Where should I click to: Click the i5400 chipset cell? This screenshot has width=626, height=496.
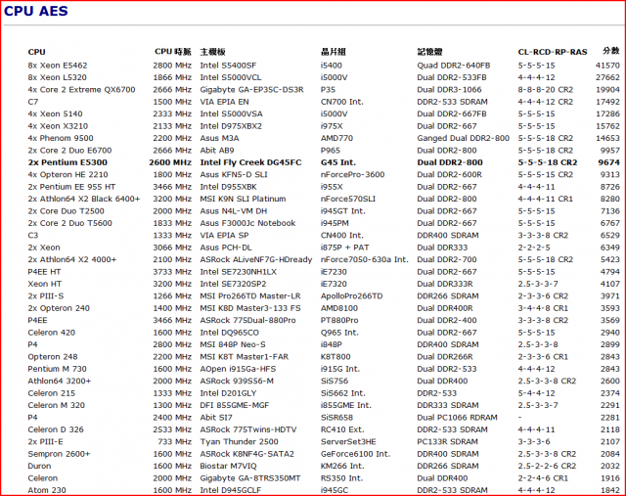(x=332, y=66)
